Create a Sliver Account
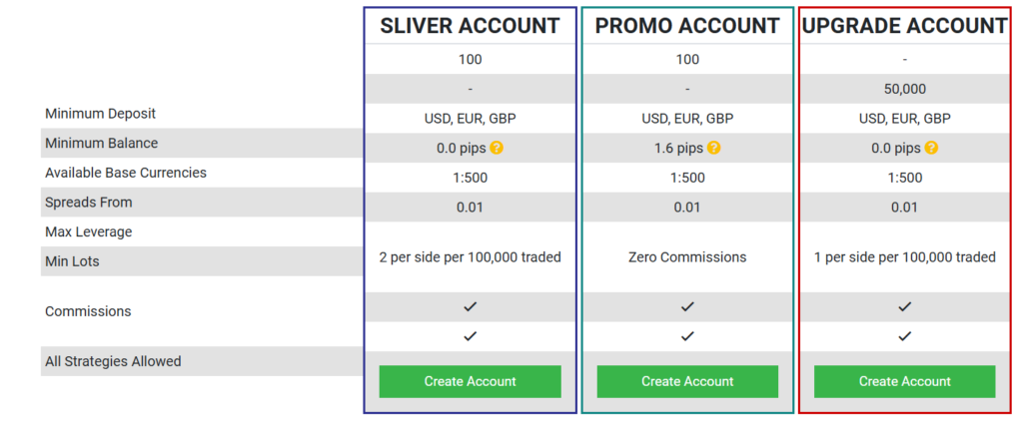1023x438 pixels. 470,381
